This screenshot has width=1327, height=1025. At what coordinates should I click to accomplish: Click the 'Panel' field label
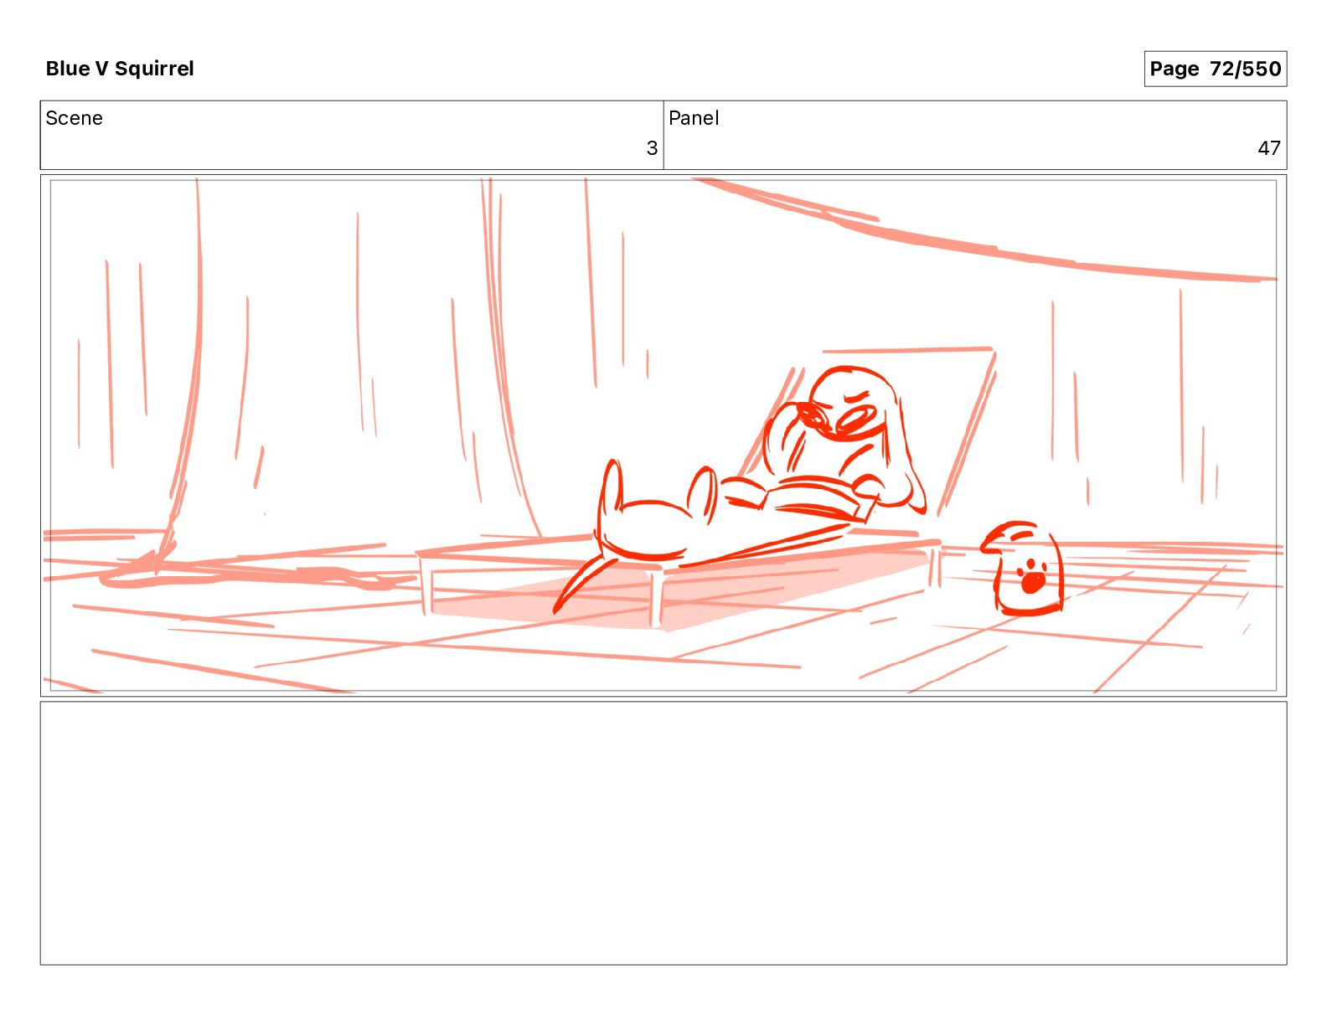coord(694,118)
